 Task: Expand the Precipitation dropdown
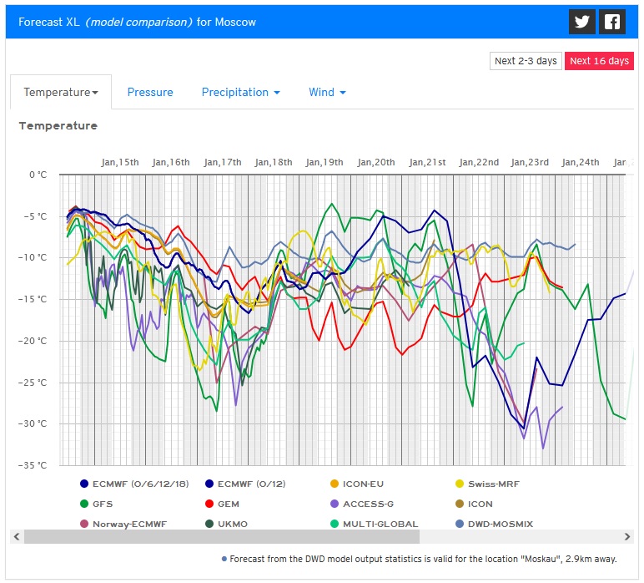pyautogui.click(x=240, y=92)
